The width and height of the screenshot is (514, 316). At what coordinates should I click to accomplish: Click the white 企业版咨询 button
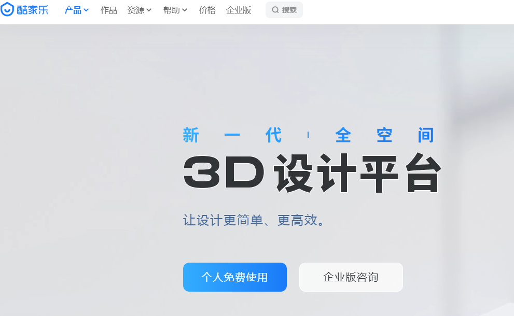click(x=351, y=277)
